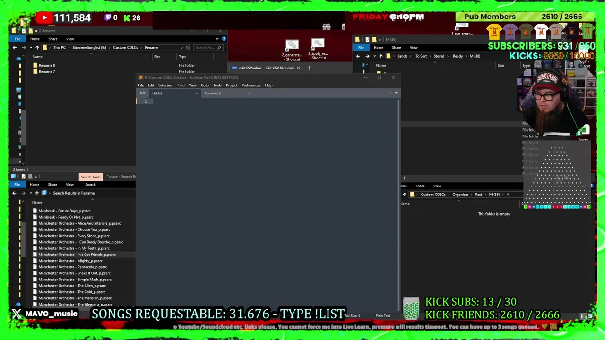605x340 pixels.
Task: Select Manbreak - Future Days_p.psarc file
Action: click(64, 211)
